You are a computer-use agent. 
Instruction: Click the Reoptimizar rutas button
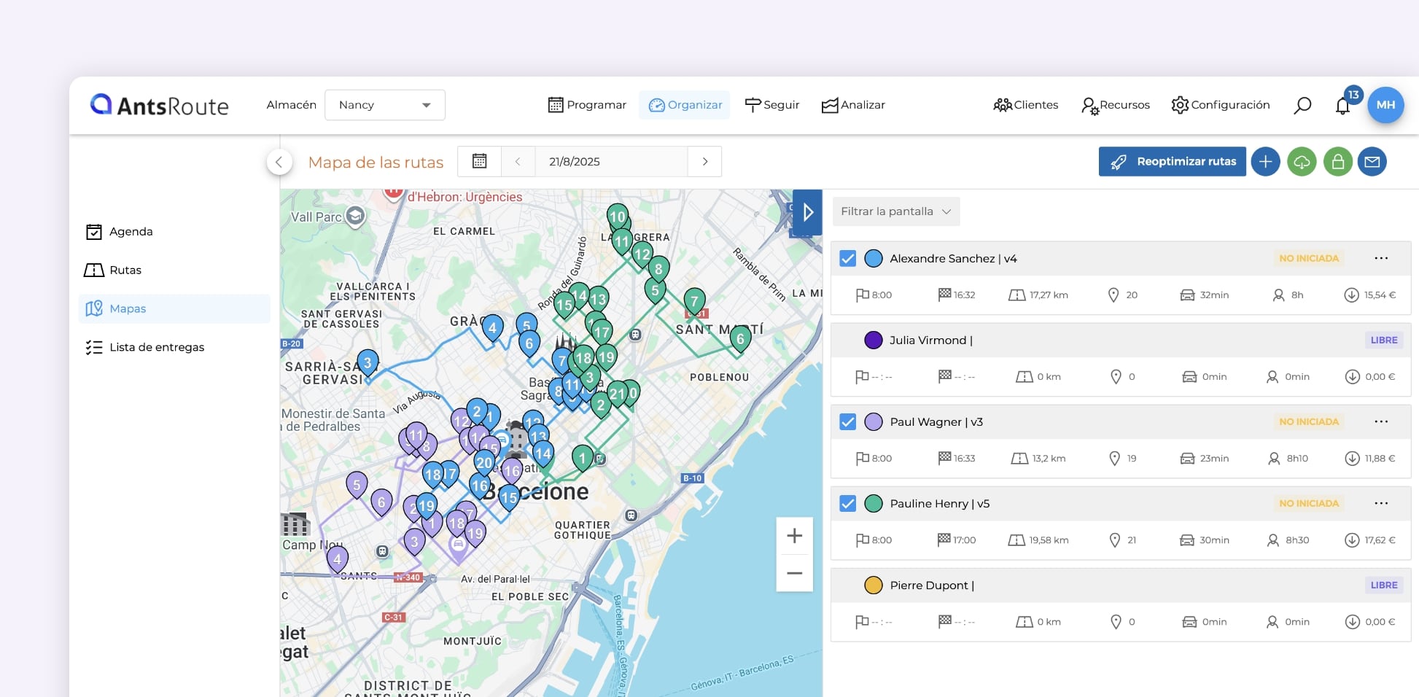[x=1172, y=162]
